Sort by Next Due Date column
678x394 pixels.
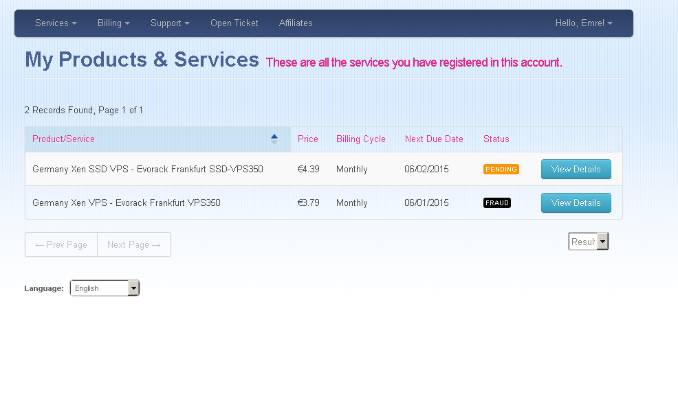(434, 139)
